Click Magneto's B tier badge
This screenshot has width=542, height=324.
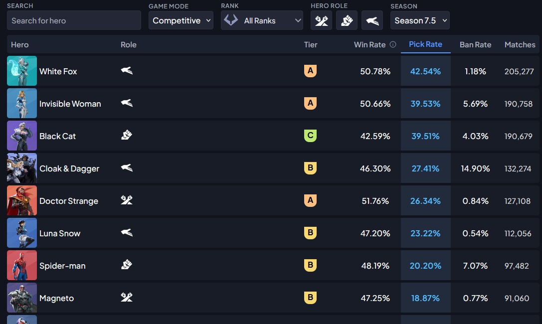[310, 298]
